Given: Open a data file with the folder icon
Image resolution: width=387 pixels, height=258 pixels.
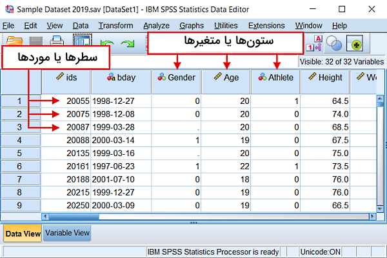Looking at the screenshot, I should pyautogui.click(x=15, y=41).
